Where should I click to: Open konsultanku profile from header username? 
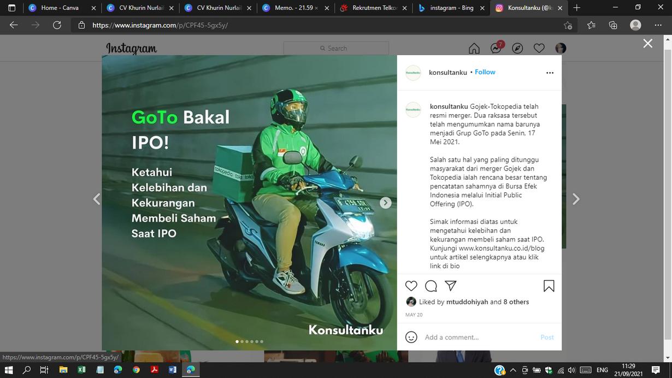tap(448, 72)
